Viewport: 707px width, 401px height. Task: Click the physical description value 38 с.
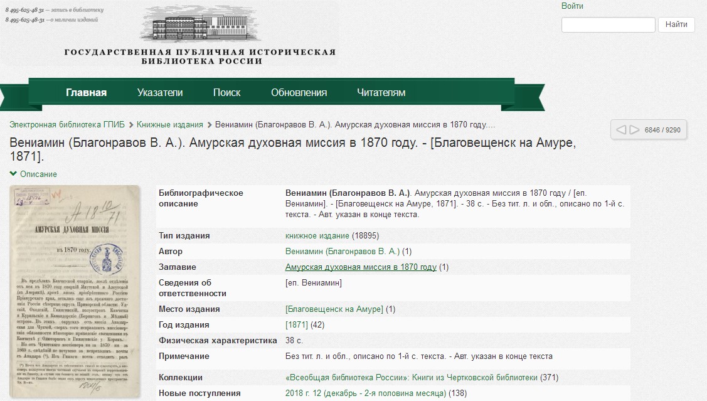tap(294, 341)
